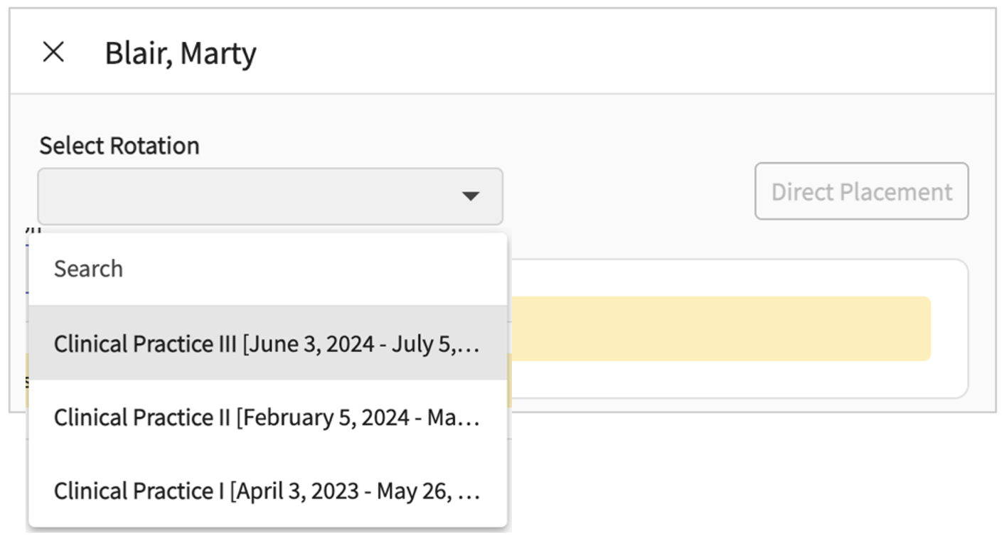
Task: Click the Direct Placement button
Action: [x=861, y=191]
